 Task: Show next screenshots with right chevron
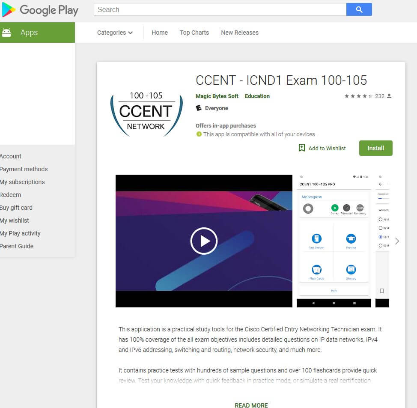click(x=397, y=241)
